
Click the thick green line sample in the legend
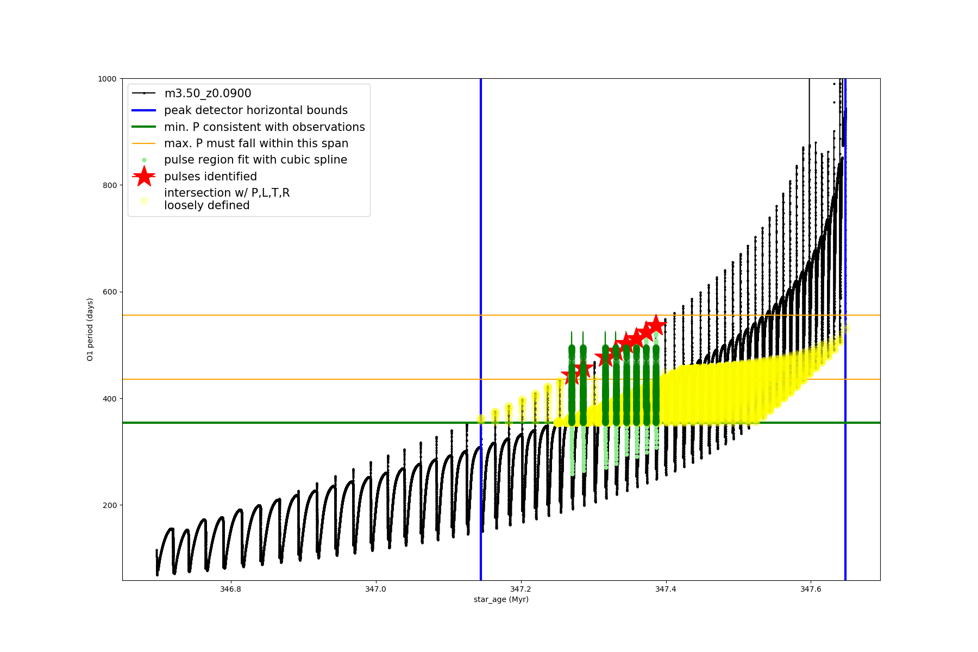coord(144,127)
